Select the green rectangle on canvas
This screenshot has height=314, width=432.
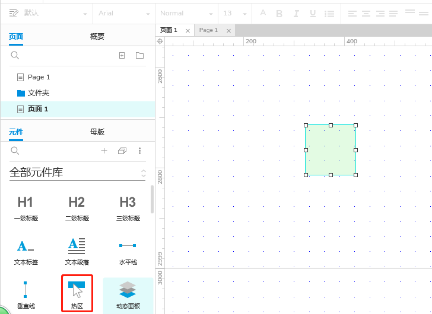pos(331,150)
